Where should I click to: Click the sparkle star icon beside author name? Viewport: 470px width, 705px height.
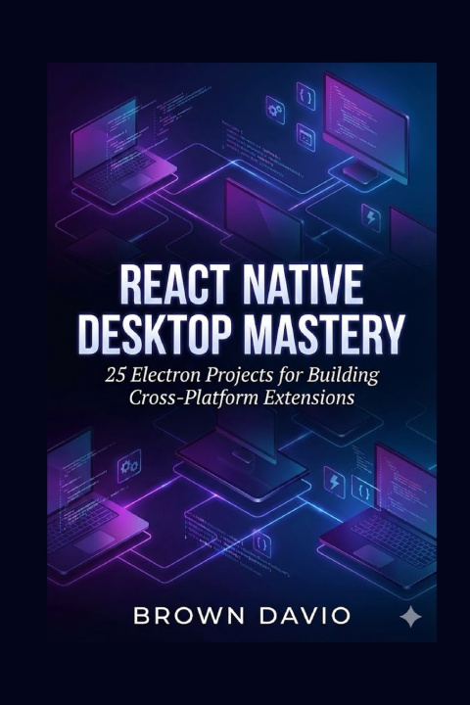[410, 617]
